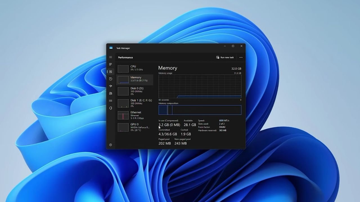Open Task Manager settings
The width and height of the screenshot is (360, 202).
(x=111, y=145)
